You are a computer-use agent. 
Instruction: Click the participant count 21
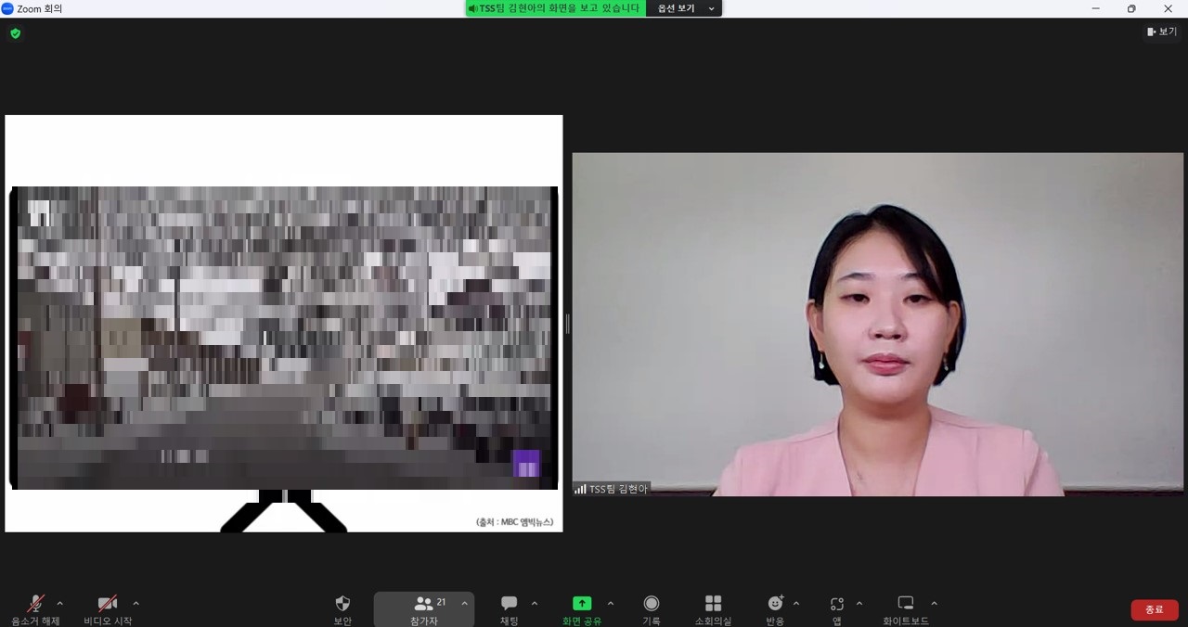tap(441, 602)
